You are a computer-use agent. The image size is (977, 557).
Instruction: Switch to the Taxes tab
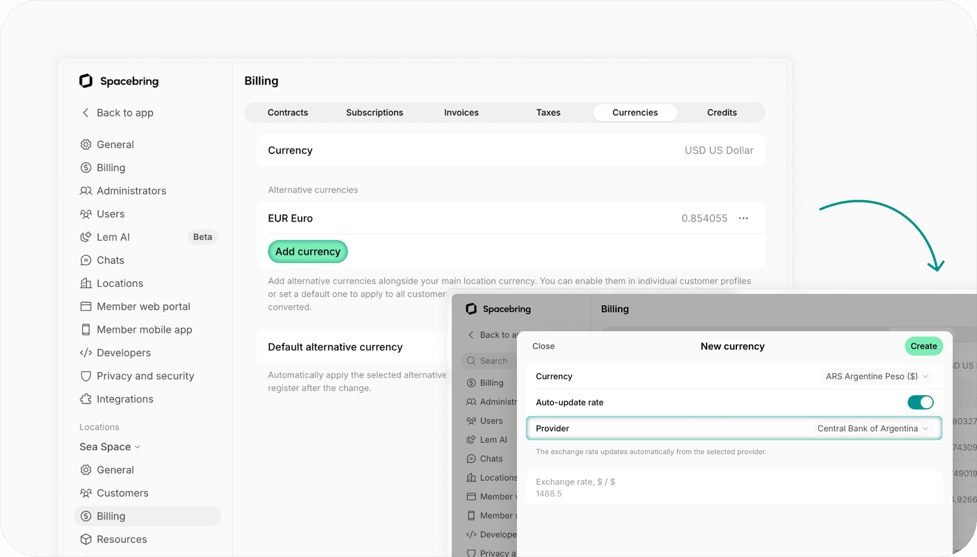point(548,113)
